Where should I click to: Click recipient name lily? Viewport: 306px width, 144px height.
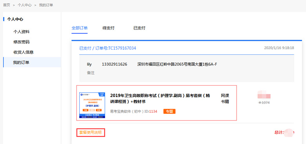coord(89,64)
